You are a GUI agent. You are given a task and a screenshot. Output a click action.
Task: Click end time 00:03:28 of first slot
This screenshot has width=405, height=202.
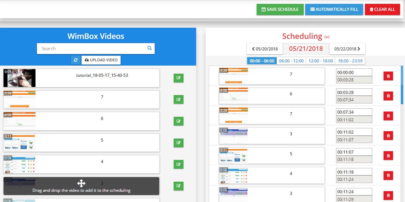tap(354, 80)
